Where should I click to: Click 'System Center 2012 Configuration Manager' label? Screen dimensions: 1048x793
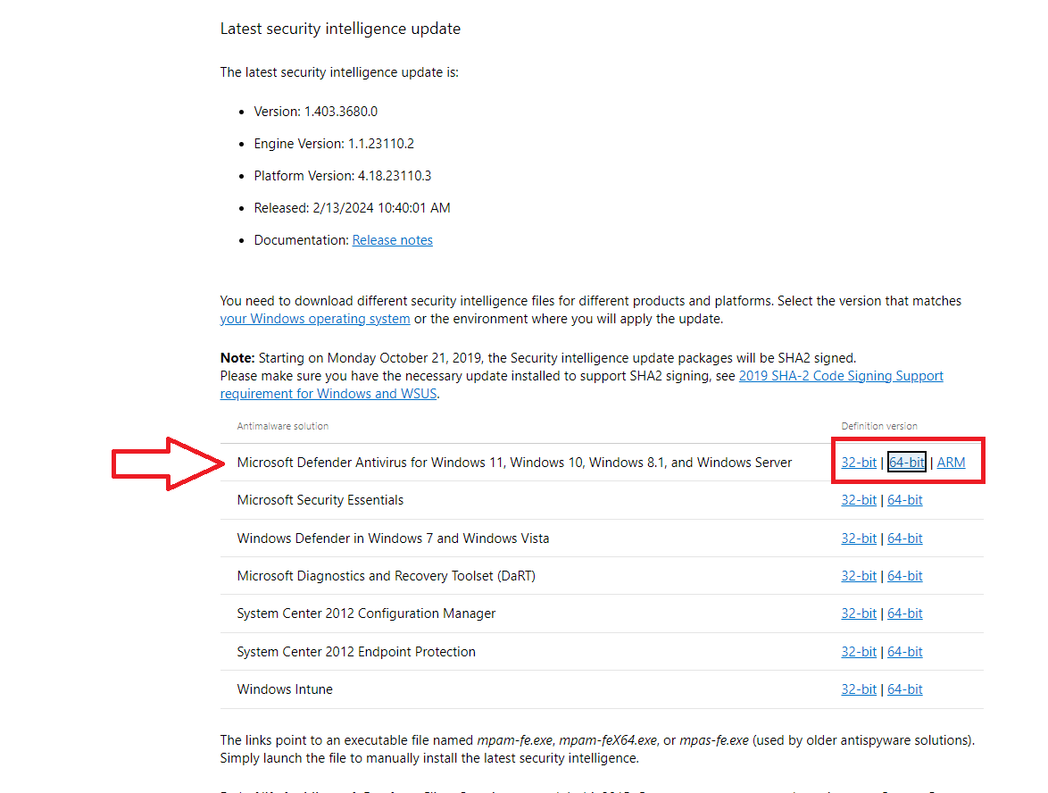coord(366,614)
